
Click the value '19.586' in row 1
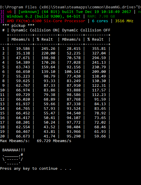click(x=23, y=49)
